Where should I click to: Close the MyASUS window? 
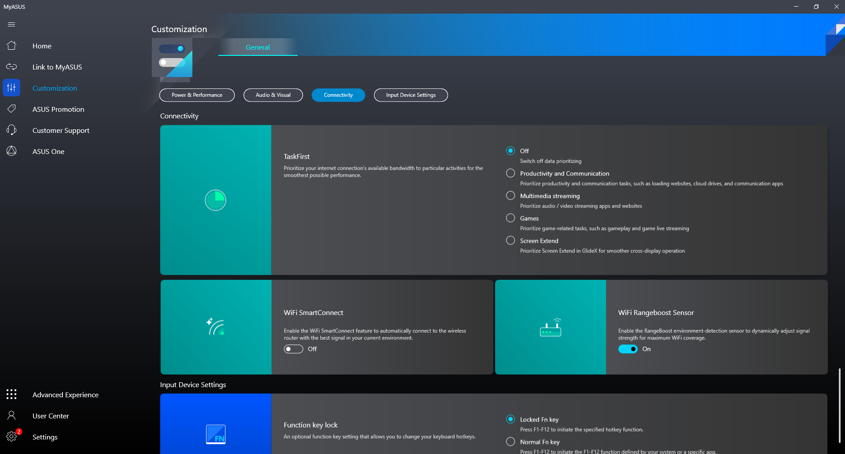[x=836, y=7]
